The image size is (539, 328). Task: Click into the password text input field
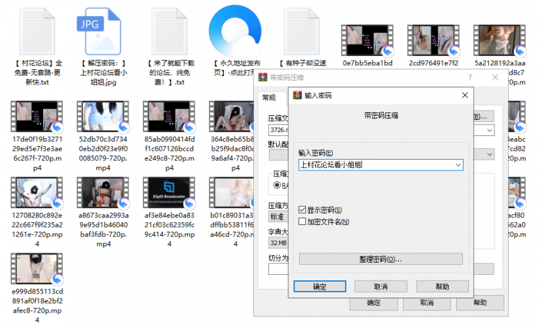point(374,164)
